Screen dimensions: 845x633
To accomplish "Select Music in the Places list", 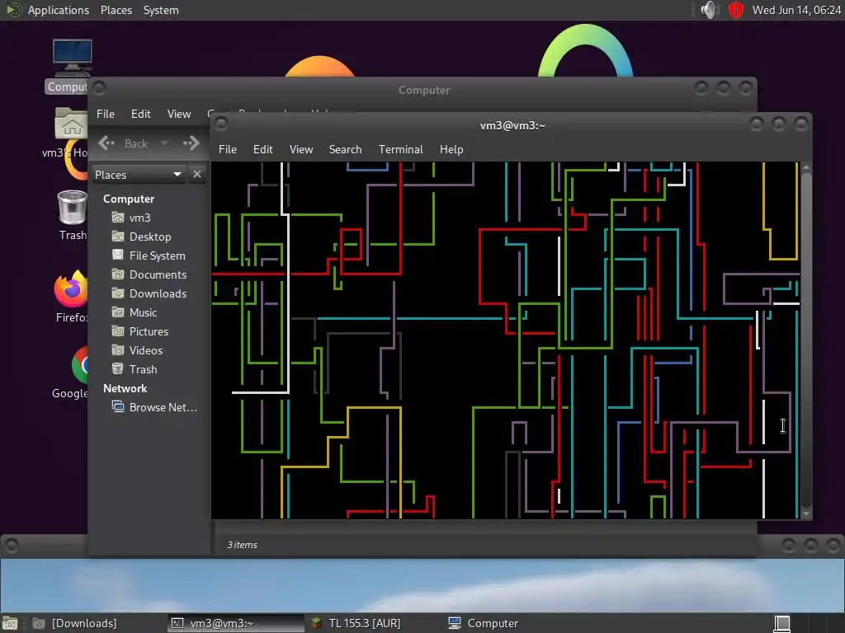I will [143, 312].
